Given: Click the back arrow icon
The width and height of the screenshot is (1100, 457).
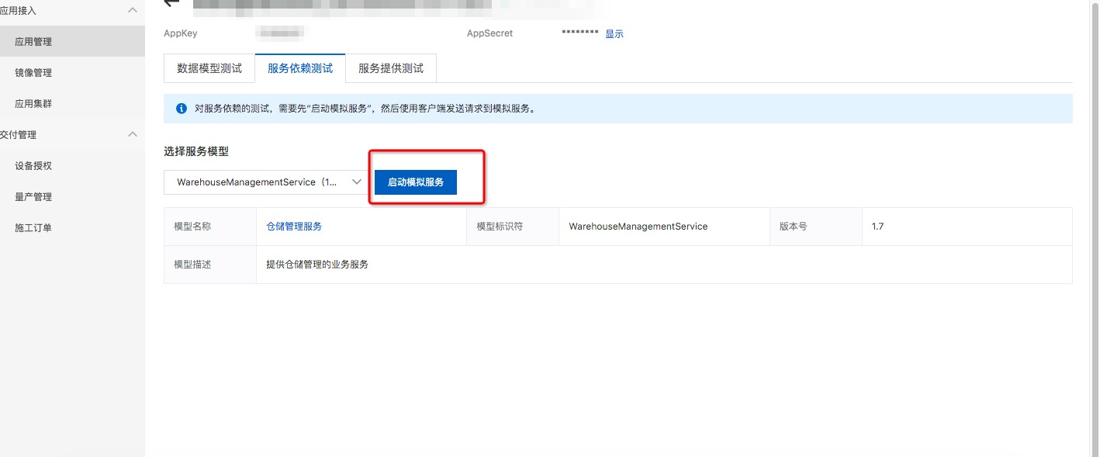Looking at the screenshot, I should 171,3.
